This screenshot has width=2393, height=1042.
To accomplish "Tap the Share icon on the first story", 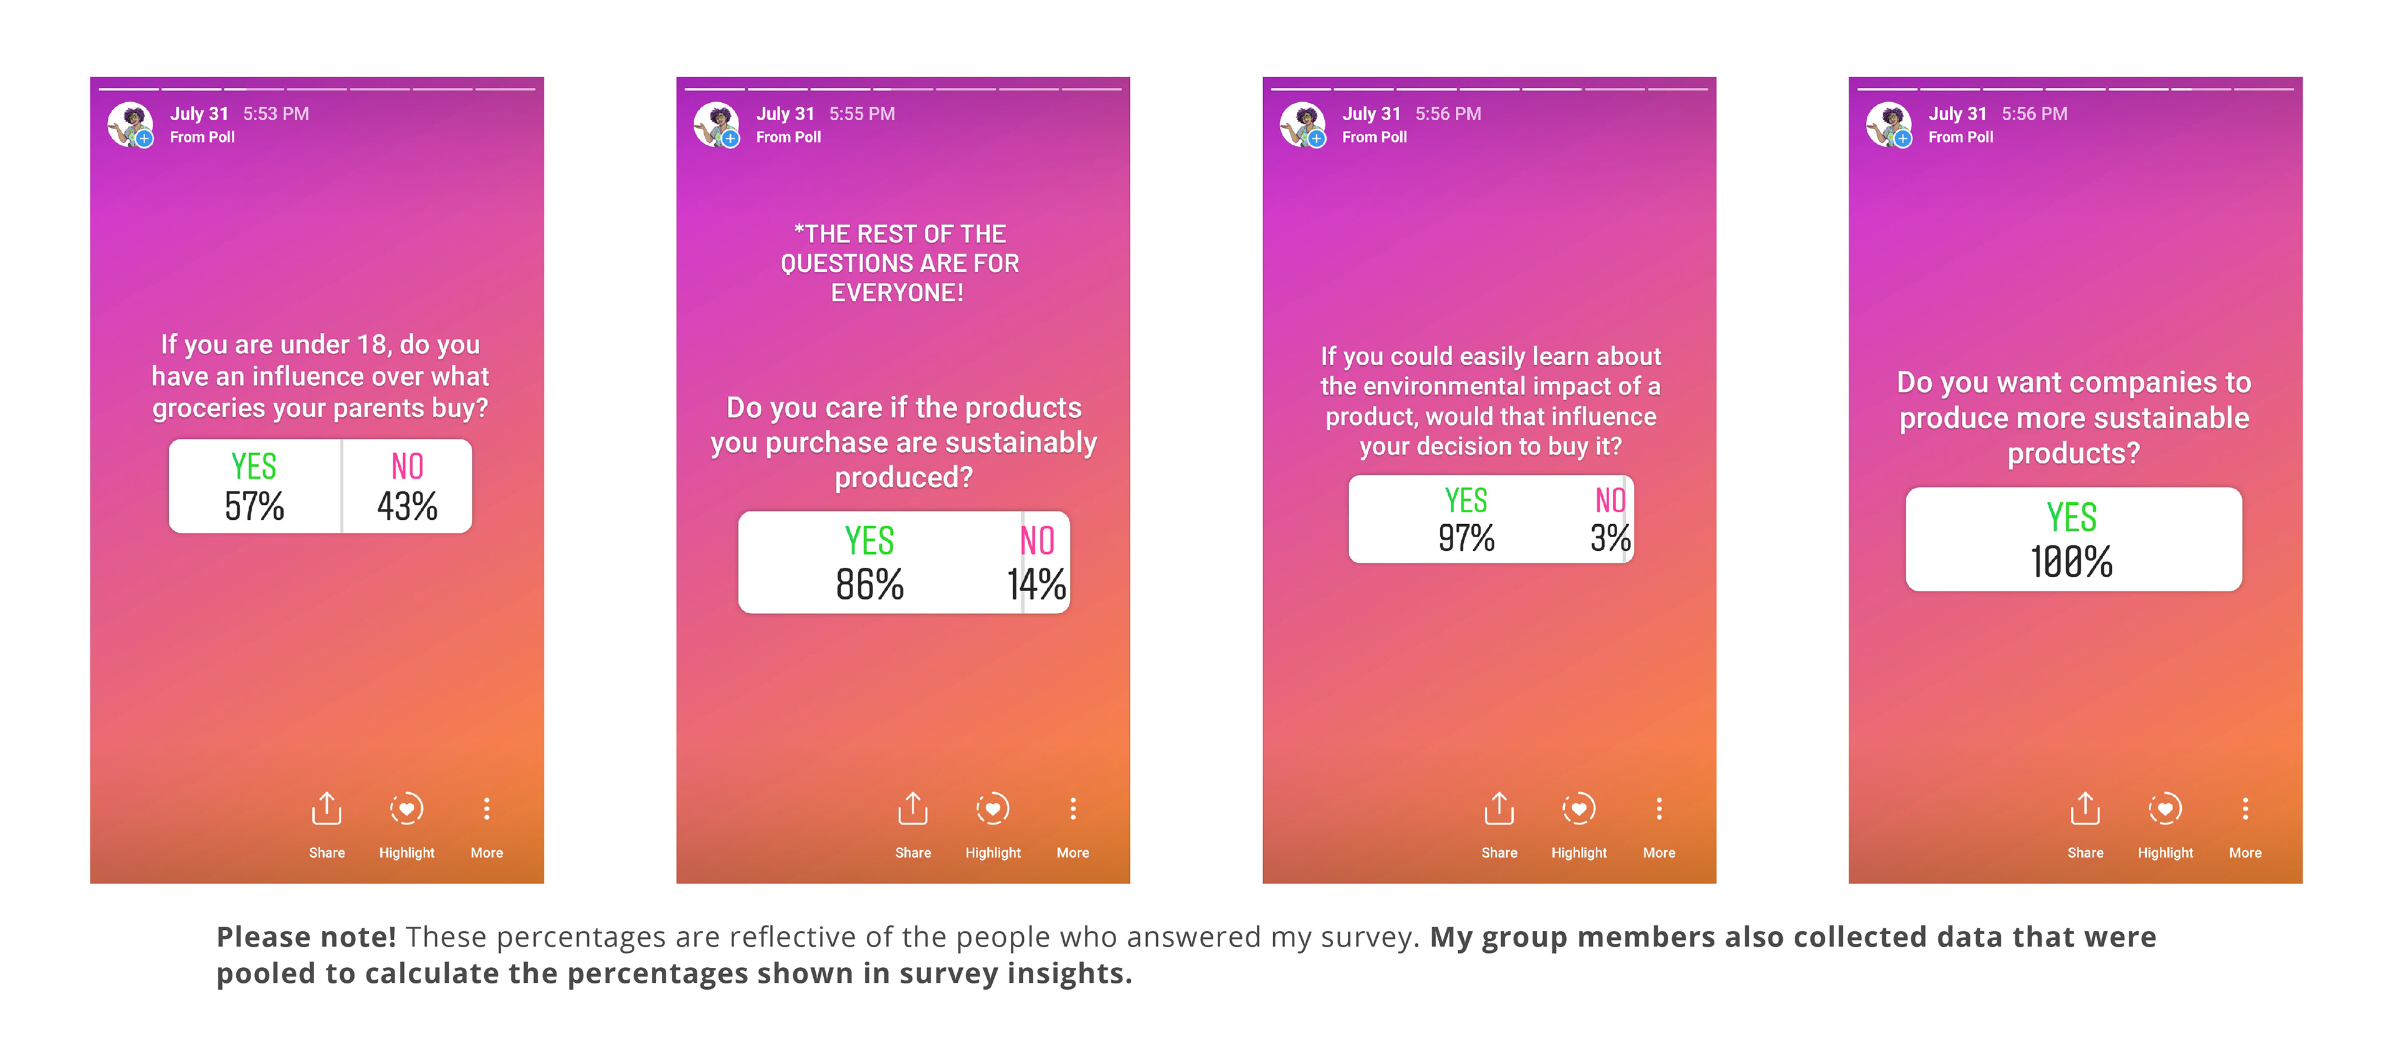I will tap(326, 809).
